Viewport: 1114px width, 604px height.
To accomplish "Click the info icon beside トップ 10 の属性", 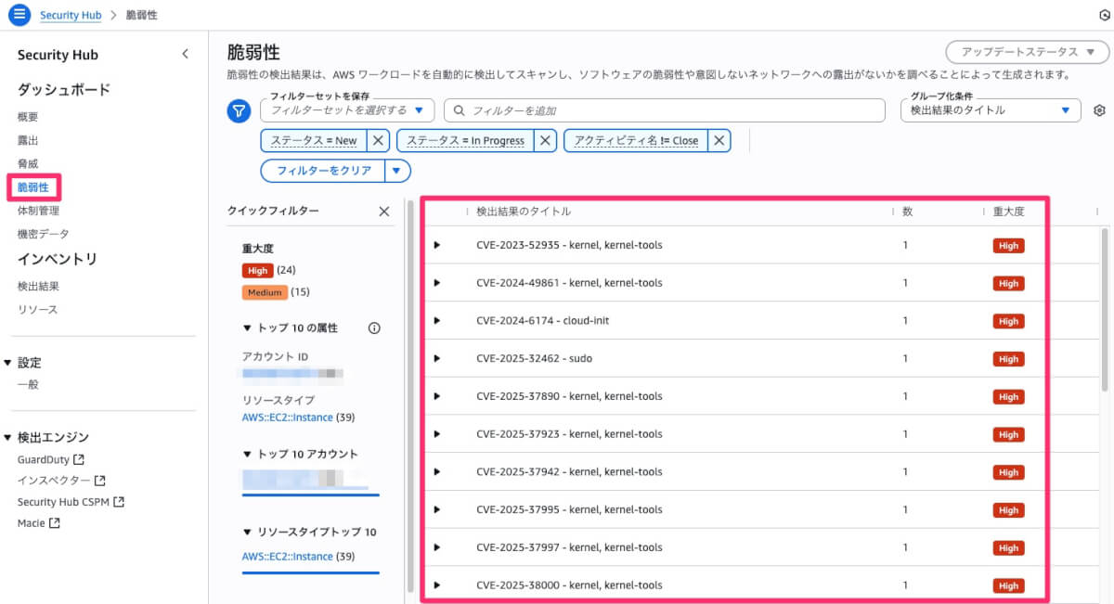I will tap(374, 328).
